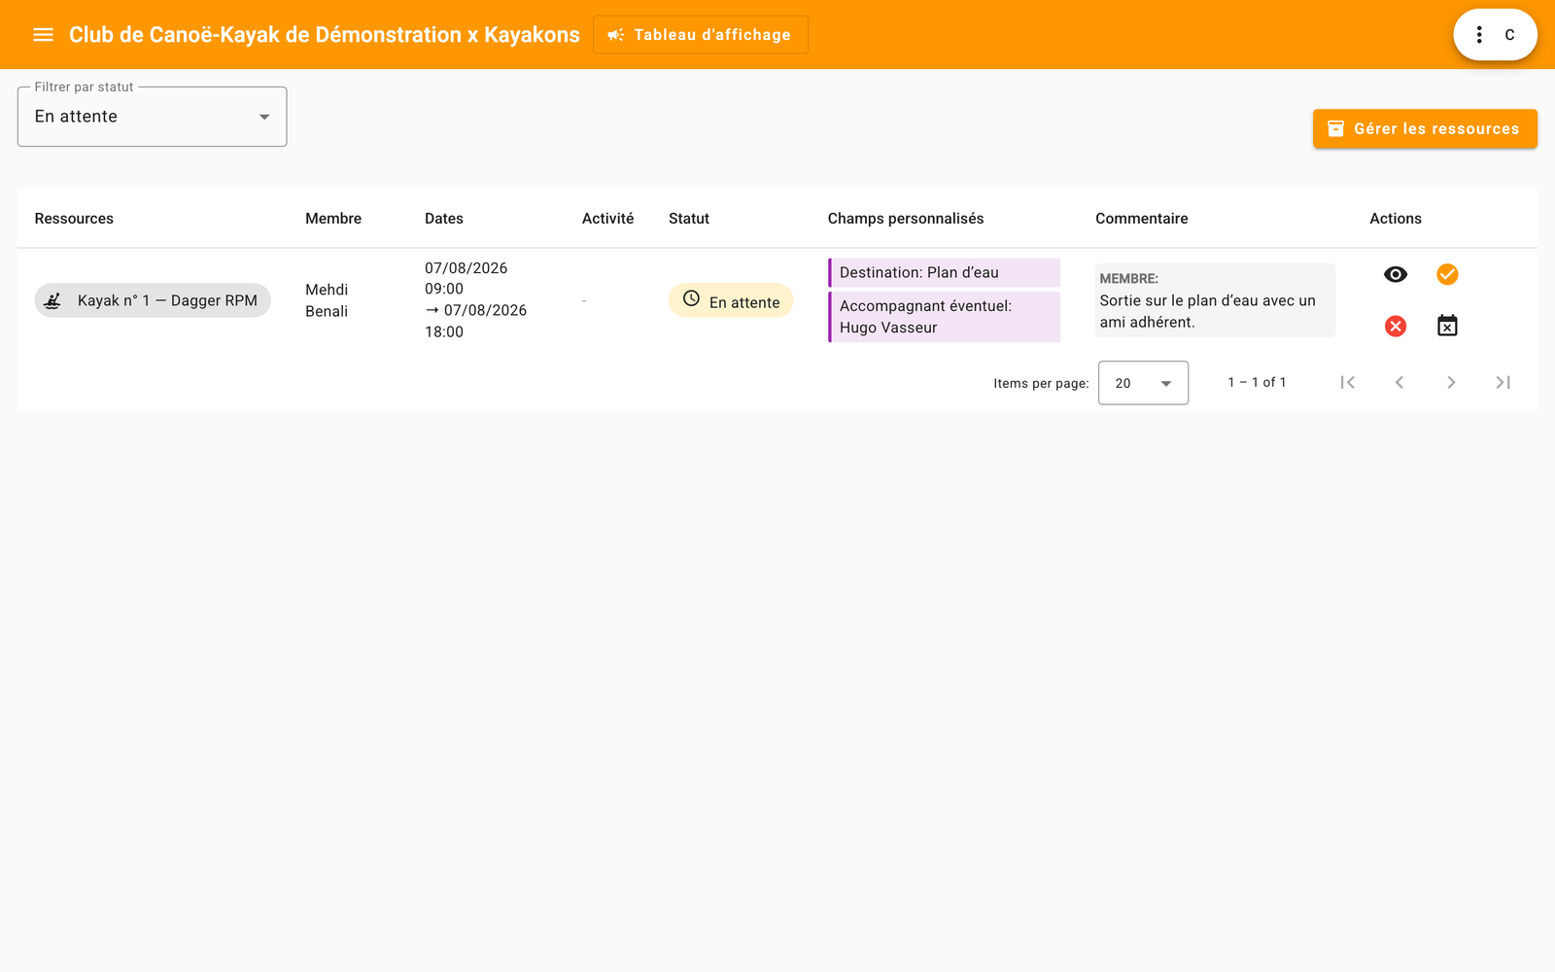
Task: Approve reservation with orange checkmark icon
Action: click(1447, 274)
